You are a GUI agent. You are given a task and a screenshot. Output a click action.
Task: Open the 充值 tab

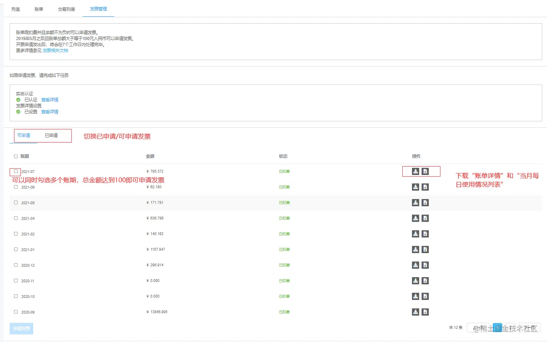(x=15, y=9)
